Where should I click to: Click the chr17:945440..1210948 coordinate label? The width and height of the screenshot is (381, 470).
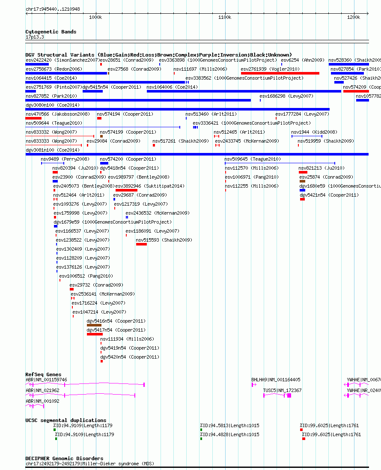[x=53, y=9]
